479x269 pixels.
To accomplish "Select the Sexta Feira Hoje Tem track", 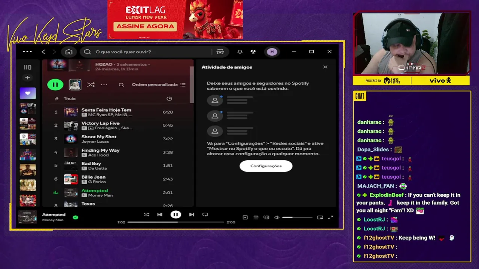I will [118, 112].
